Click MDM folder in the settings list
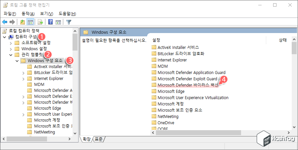The image size is (298, 150). 163,66
